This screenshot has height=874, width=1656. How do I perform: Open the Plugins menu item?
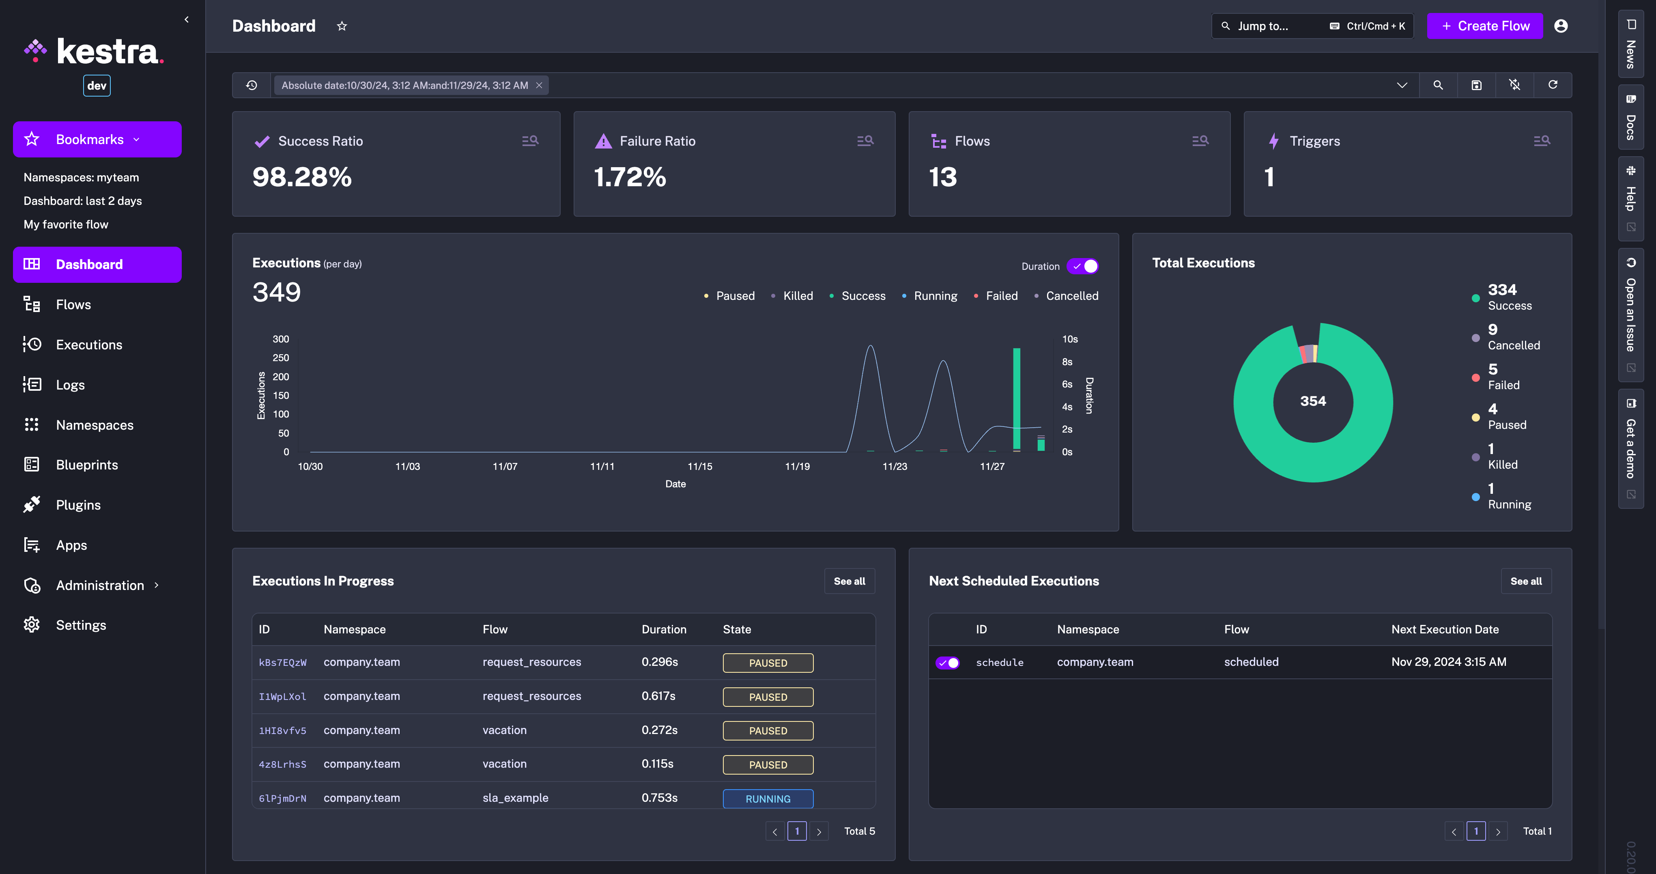point(78,505)
